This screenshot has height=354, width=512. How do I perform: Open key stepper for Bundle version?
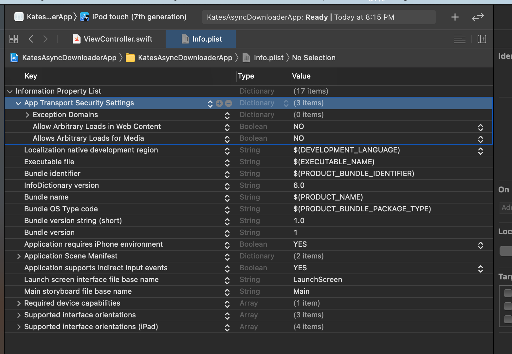pos(227,233)
